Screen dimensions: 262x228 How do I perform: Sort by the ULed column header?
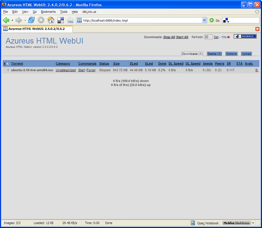point(149,63)
